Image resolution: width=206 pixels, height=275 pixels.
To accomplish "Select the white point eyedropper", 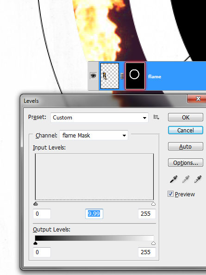I will click(x=198, y=179).
